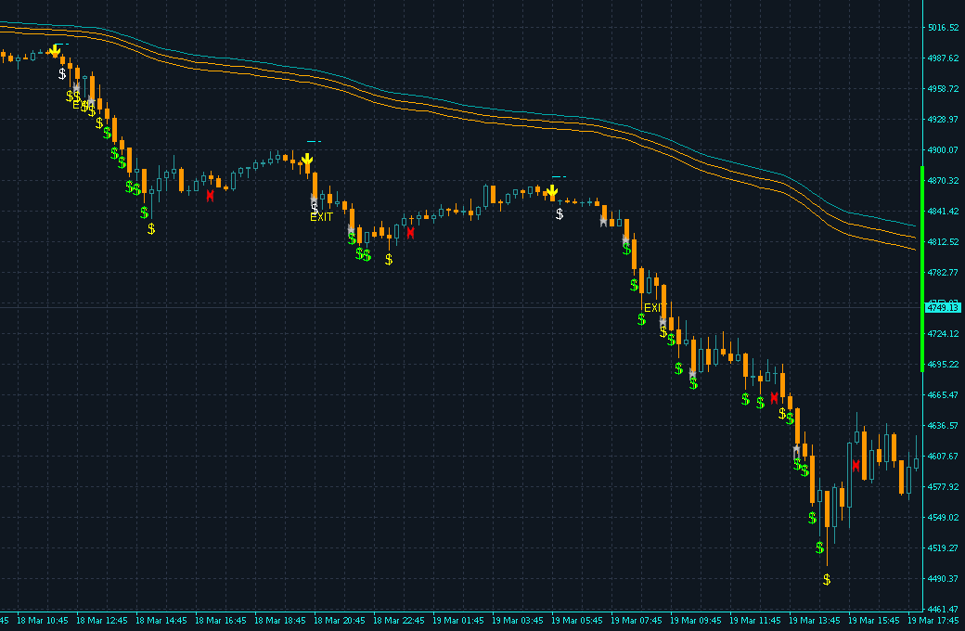Click the 19 Mar 17:45 time label
The width and height of the screenshot is (965, 631).
point(933,621)
